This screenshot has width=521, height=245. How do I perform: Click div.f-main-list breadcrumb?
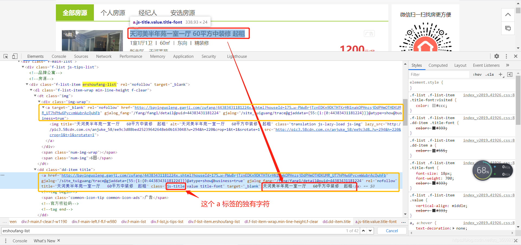(x=134, y=222)
